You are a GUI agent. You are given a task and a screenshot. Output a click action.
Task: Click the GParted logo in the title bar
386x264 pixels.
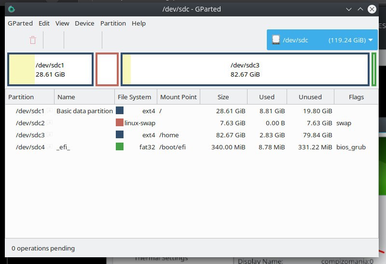[x=12, y=9]
